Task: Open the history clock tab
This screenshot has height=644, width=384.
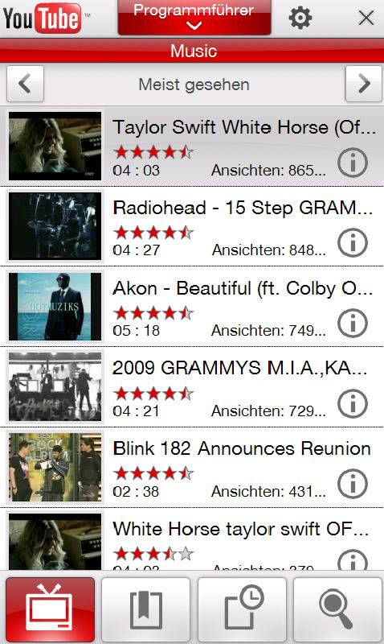Action: (x=242, y=609)
